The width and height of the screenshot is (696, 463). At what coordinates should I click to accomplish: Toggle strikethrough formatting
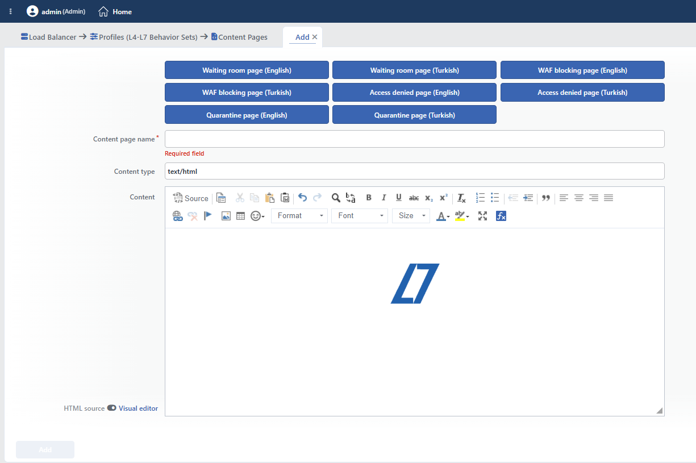(x=414, y=198)
